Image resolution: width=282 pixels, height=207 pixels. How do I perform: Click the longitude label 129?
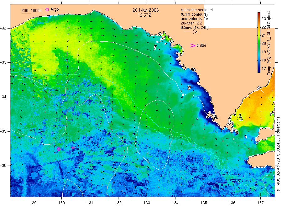(33, 203)
